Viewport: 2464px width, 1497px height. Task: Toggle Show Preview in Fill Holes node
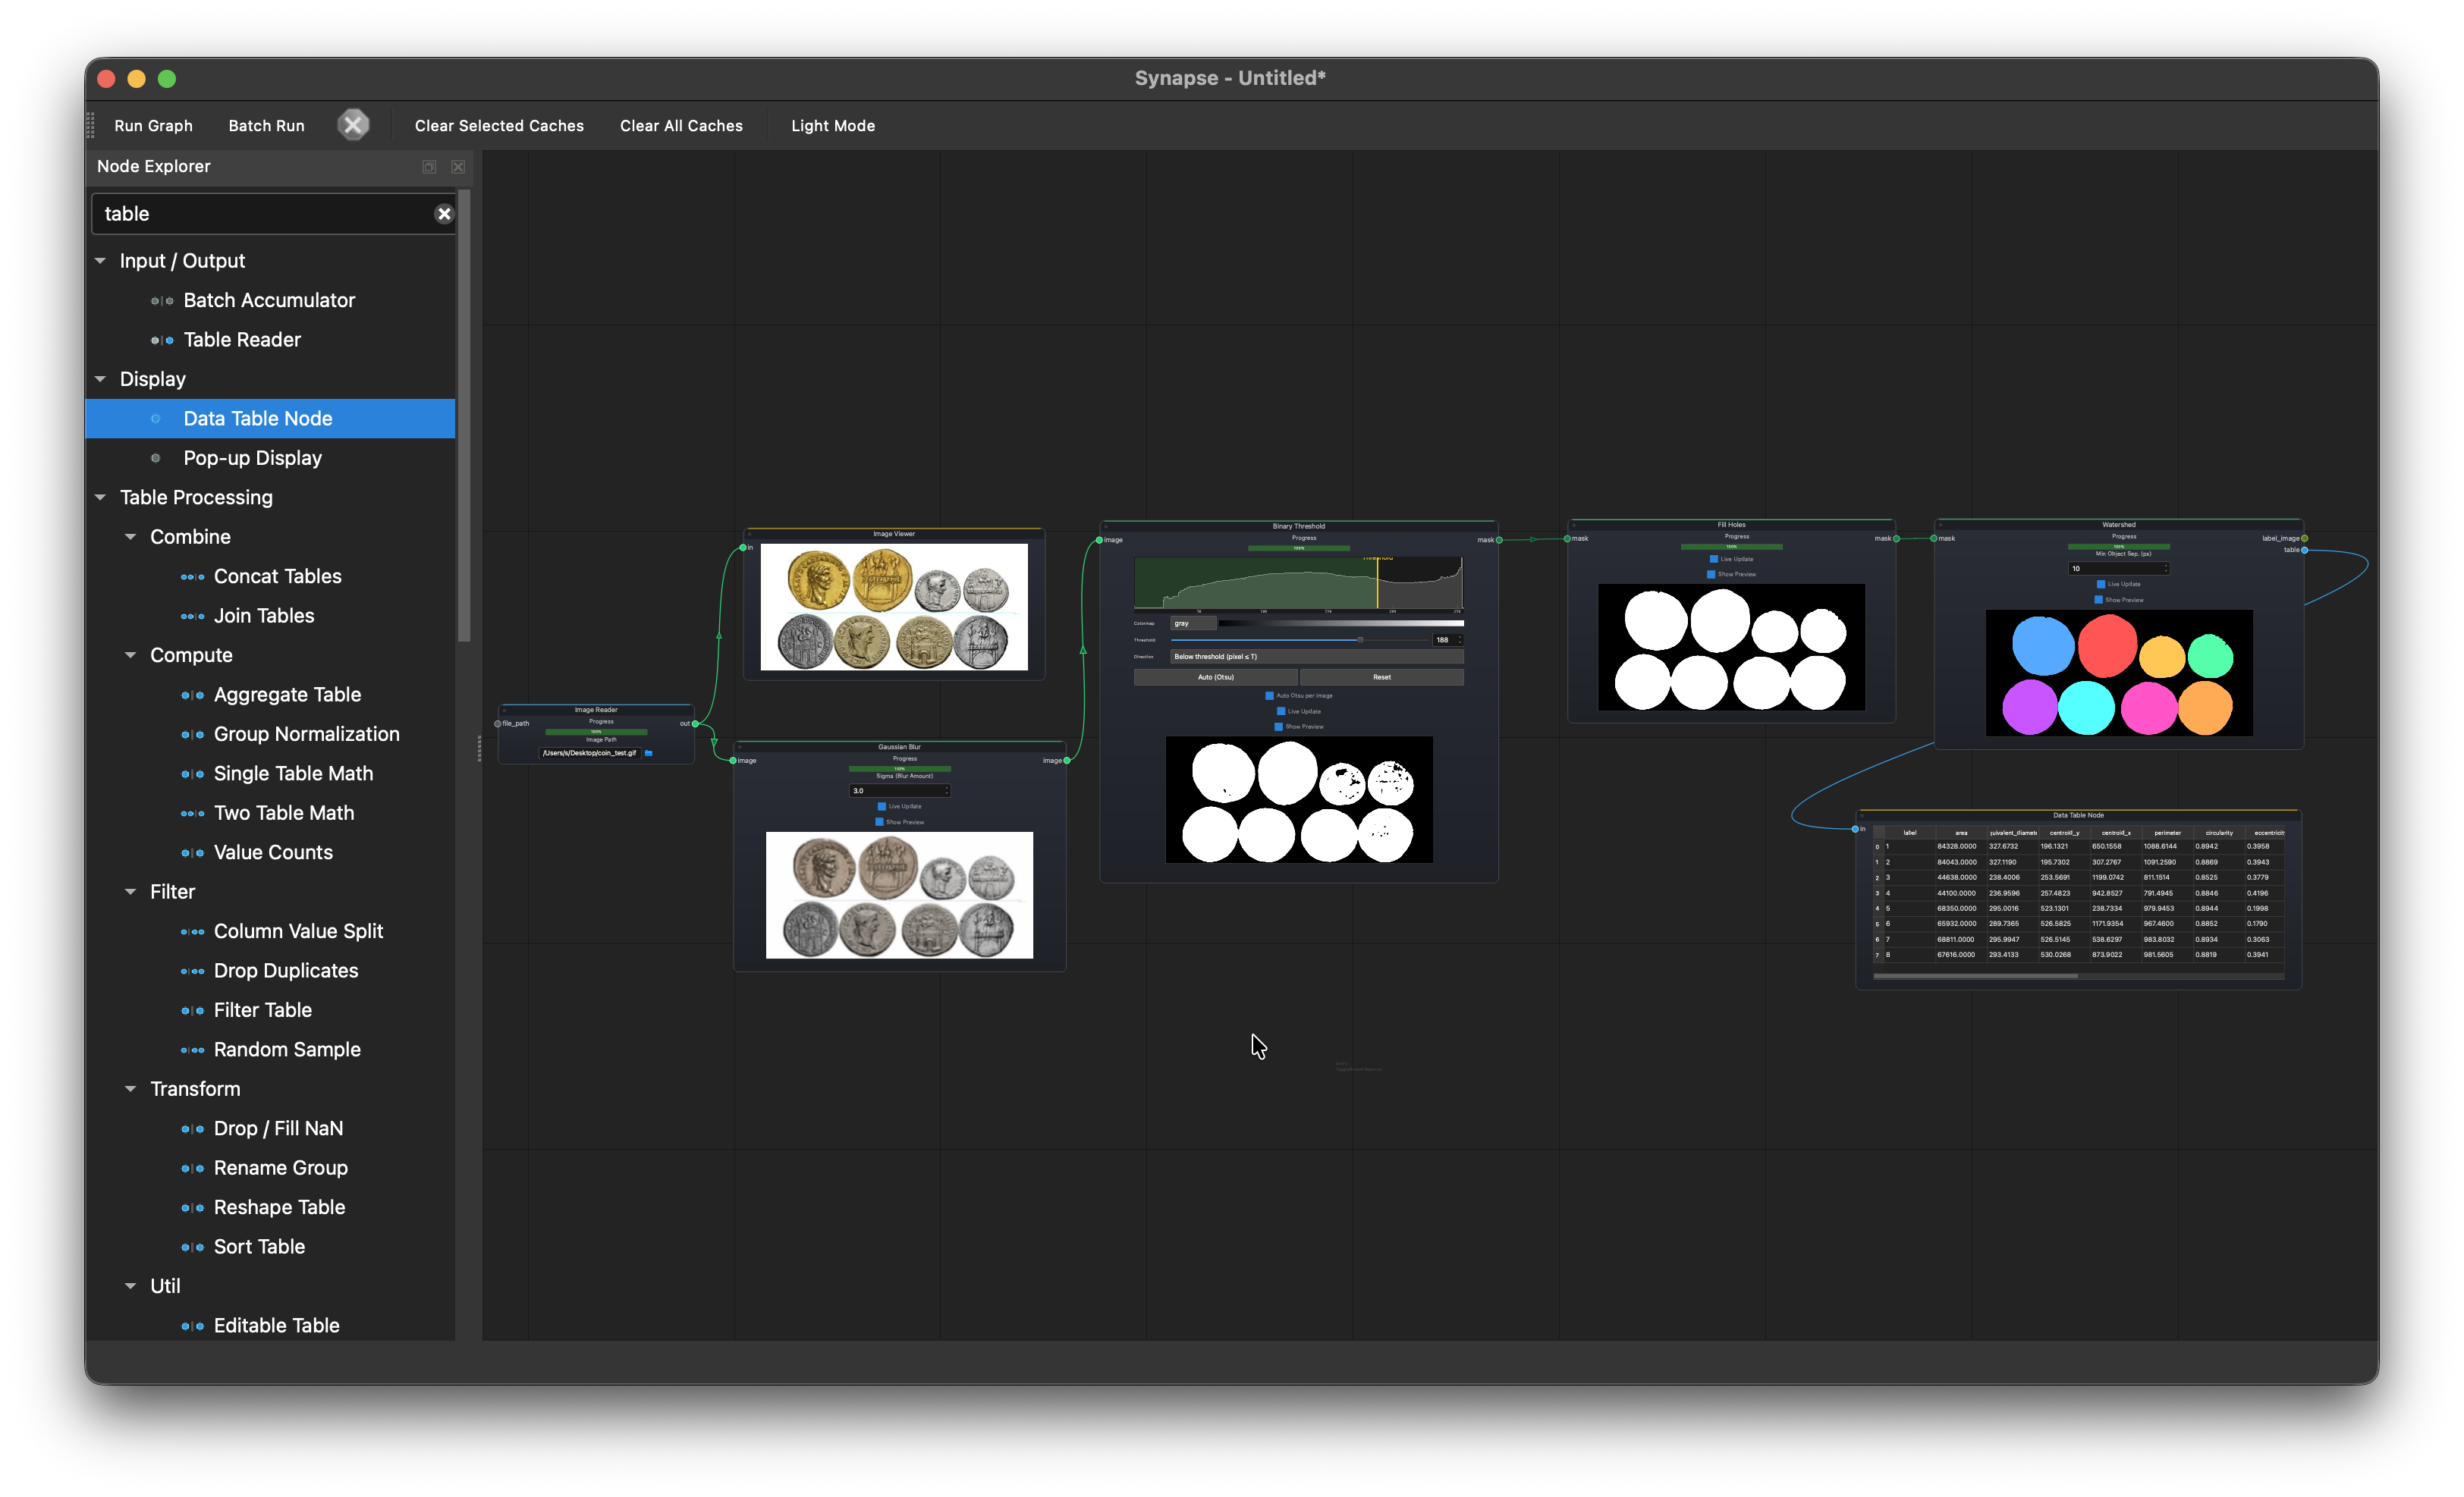tap(1711, 575)
